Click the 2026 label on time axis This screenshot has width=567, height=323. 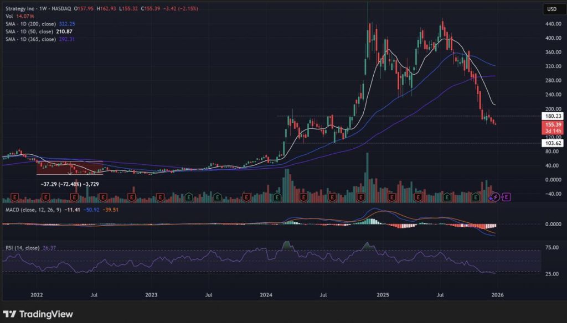tap(497, 295)
